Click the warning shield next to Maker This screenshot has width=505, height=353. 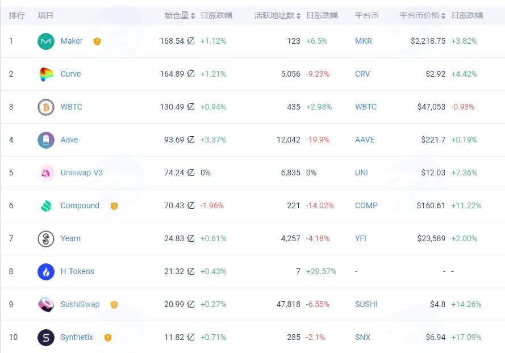point(97,41)
